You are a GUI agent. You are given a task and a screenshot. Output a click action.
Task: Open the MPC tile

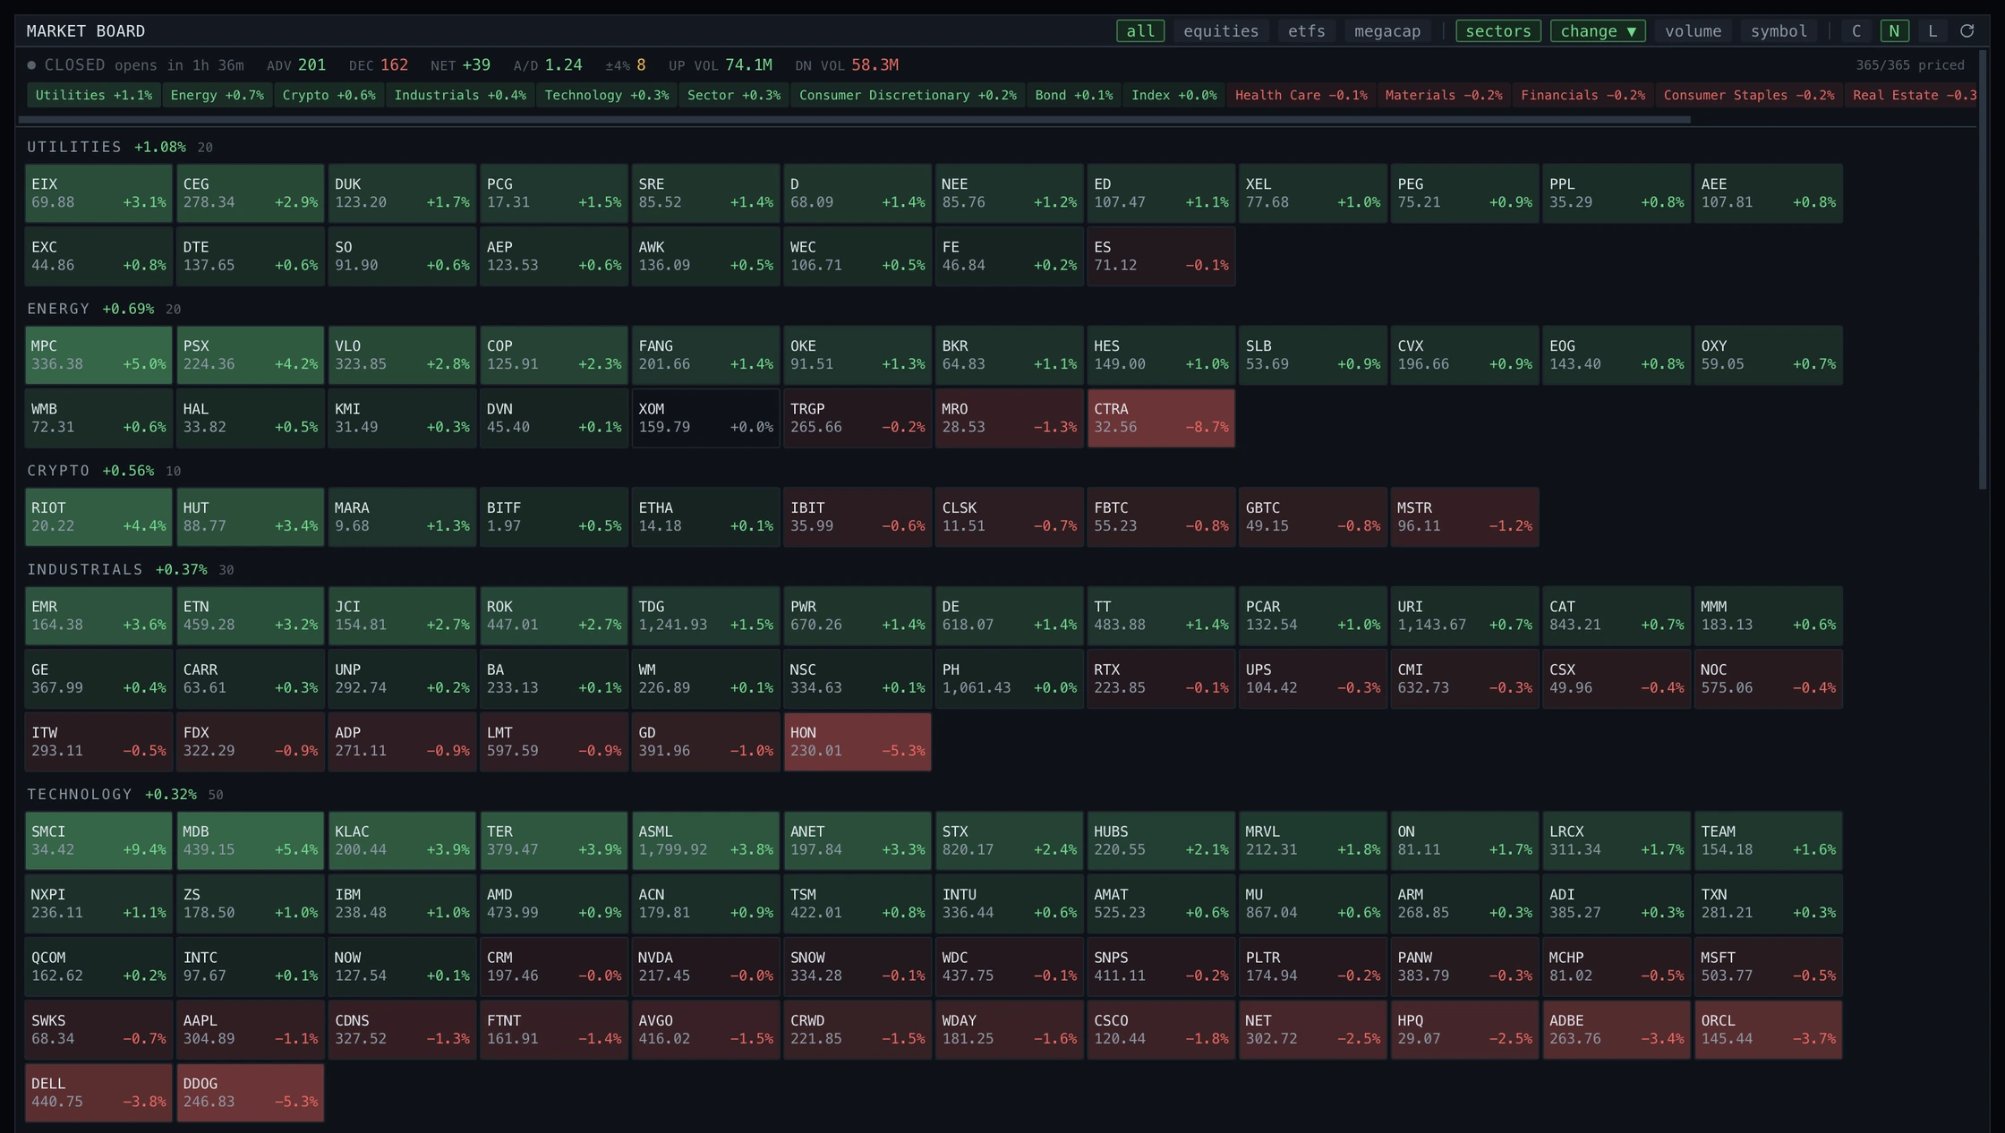pos(98,355)
